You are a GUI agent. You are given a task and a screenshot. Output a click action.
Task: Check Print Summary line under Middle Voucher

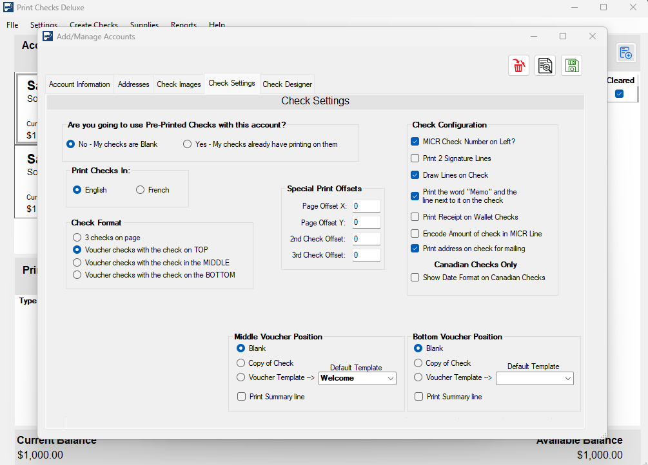coord(241,397)
